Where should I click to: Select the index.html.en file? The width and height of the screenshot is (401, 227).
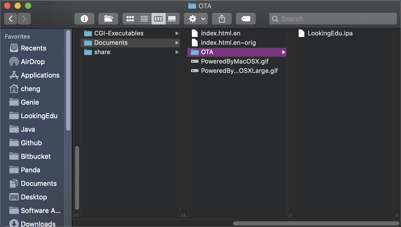point(220,33)
